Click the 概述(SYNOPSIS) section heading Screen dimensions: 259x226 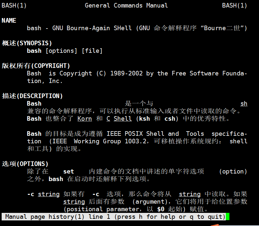coord(27,43)
